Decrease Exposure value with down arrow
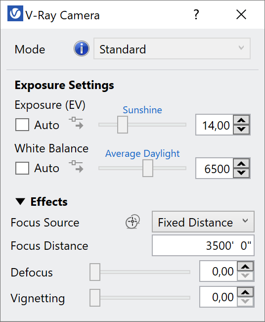The image size is (265, 322). [x=241, y=130]
